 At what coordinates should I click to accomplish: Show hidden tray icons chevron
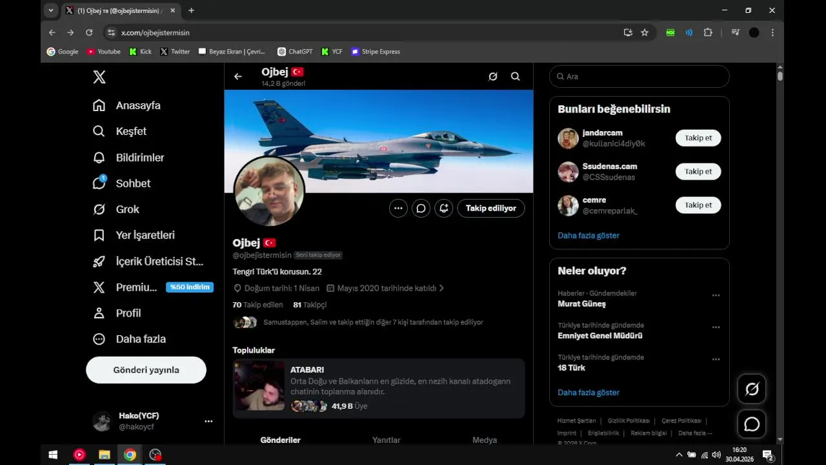coord(679,455)
